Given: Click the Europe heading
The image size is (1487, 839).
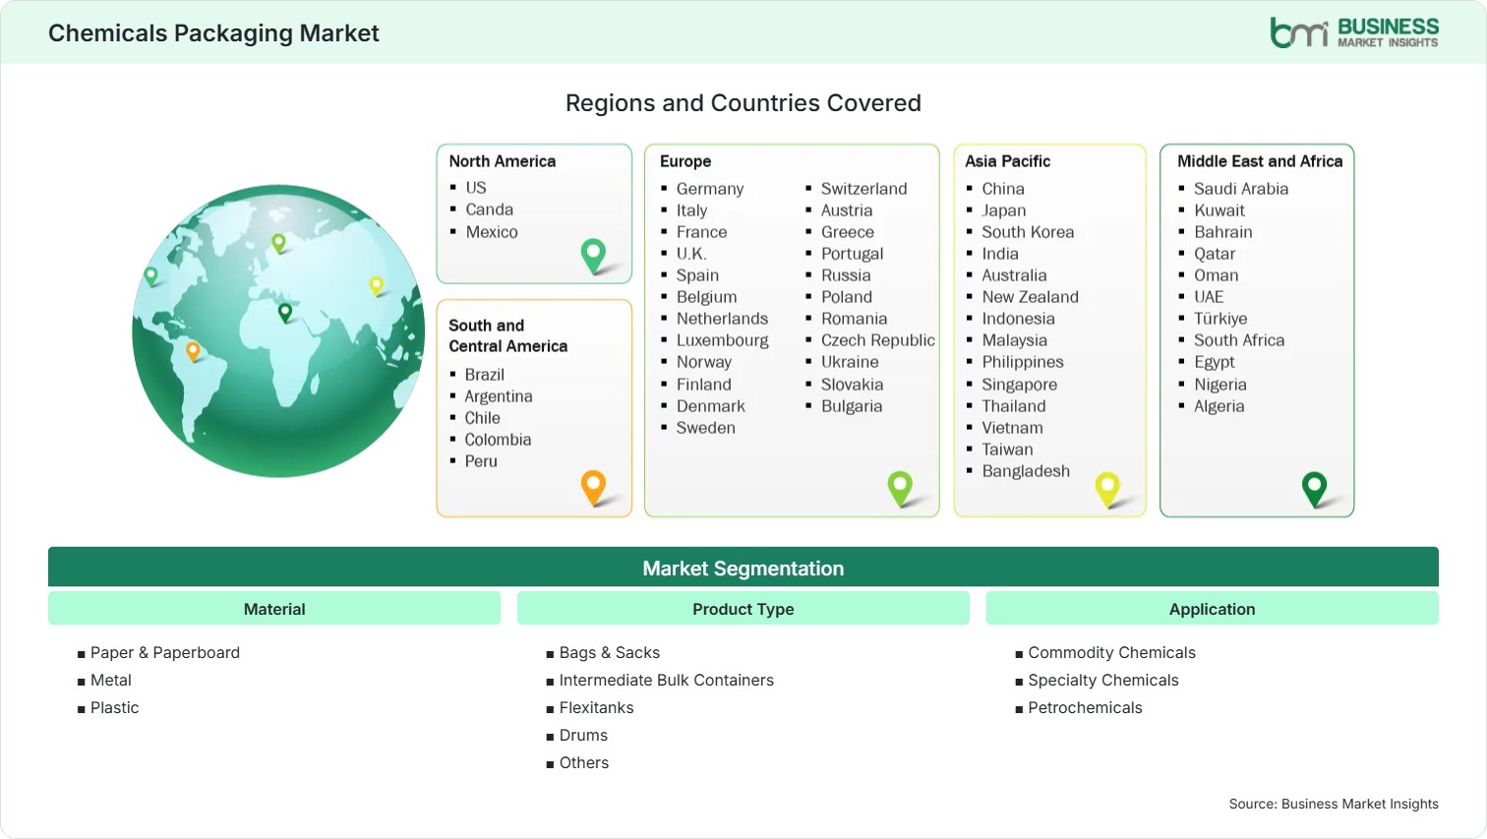Looking at the screenshot, I should click(x=685, y=161).
